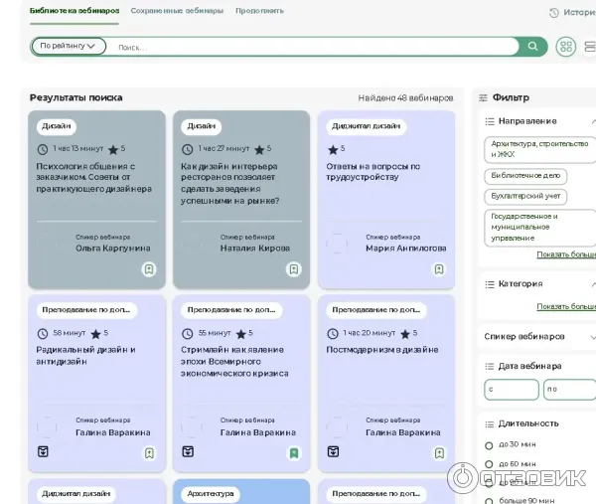Screen dimensions: 596x504
Task: Click speaker avatar of Мария Анпилогова
Action: (337, 244)
